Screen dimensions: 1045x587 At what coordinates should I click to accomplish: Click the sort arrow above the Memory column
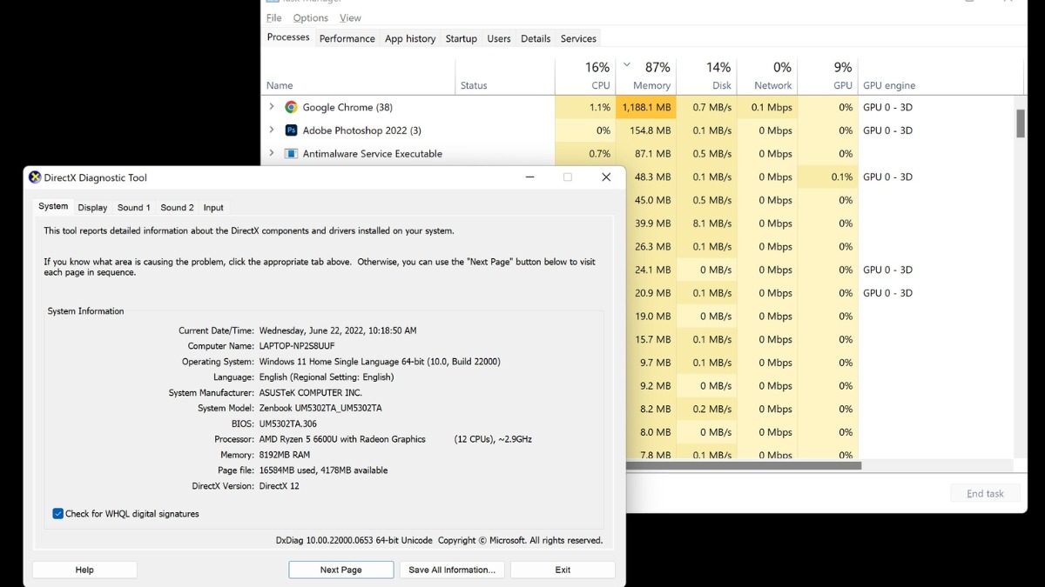click(627, 64)
